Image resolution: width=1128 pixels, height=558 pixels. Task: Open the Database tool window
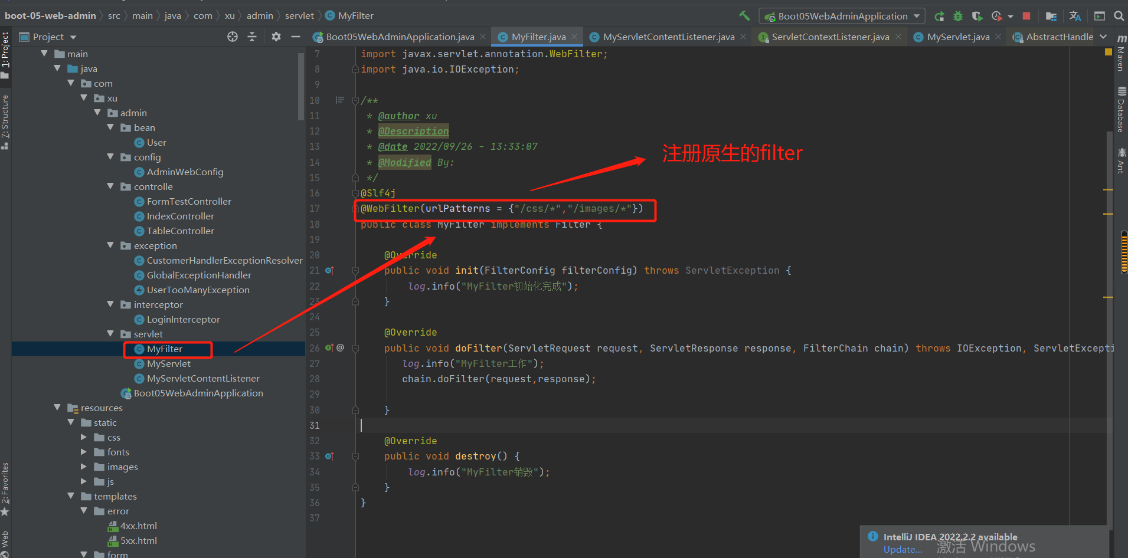click(x=1121, y=110)
